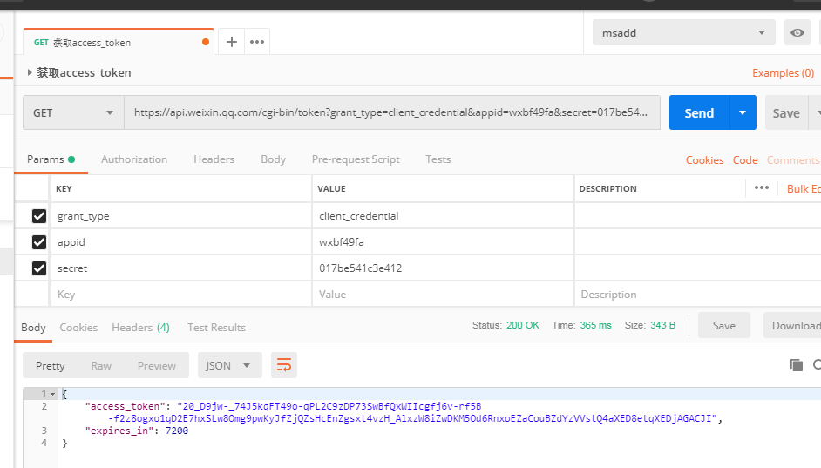Screen dimensions: 821x468
Task: Select the GET 获取access_token request tab
Action: 119,42
